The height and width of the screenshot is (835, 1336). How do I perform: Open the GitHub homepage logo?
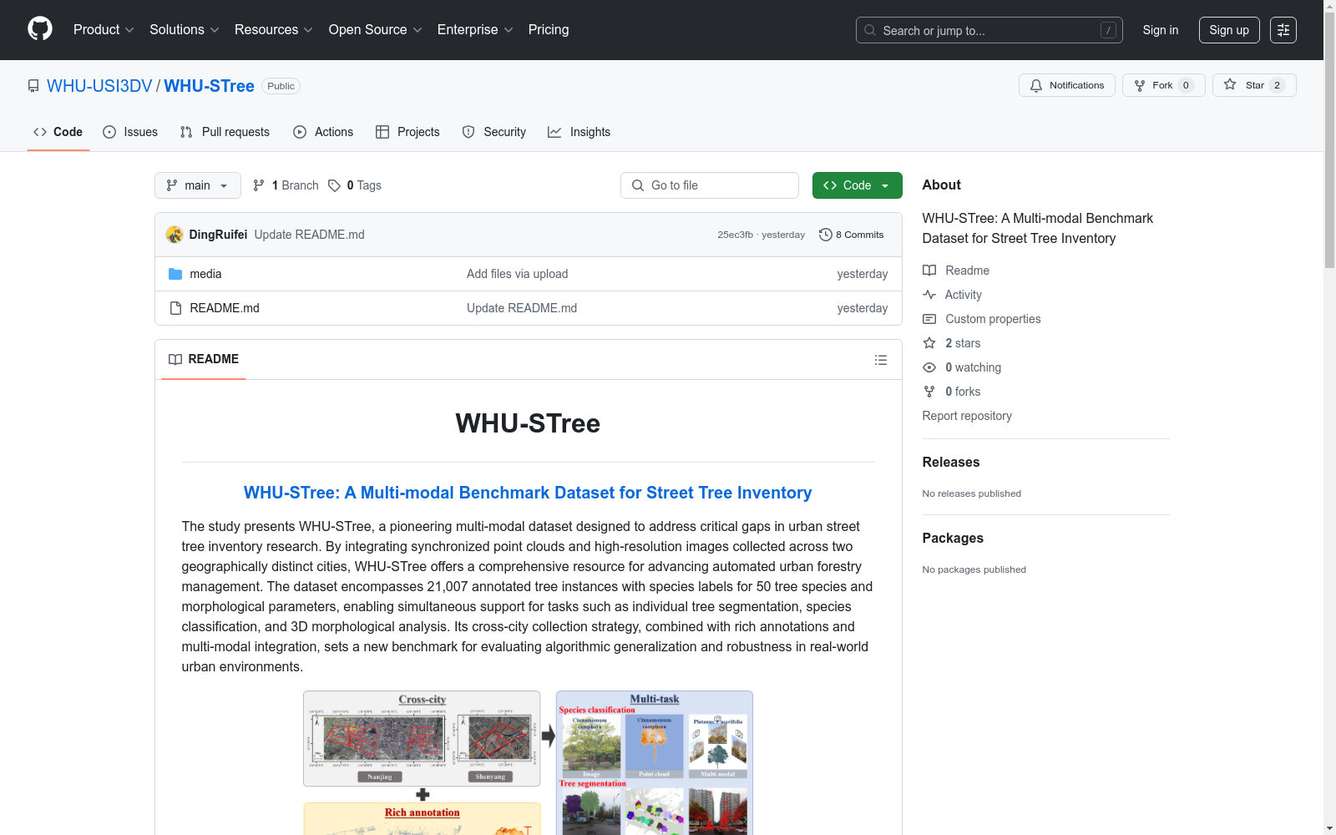pos(40,29)
